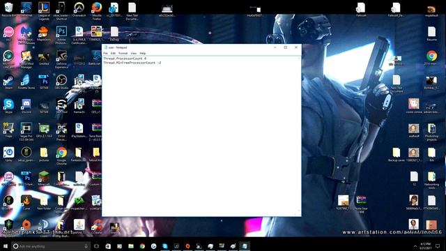The image size is (446, 251).
Task: Select the New folder desktop icon
Action: pyautogui.click(x=44, y=202)
